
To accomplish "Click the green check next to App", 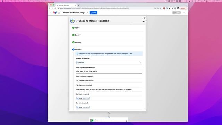I will point(73,28).
